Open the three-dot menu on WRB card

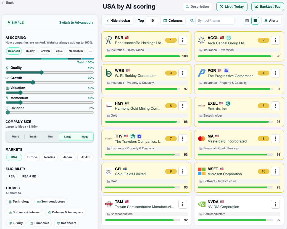click(x=183, y=73)
